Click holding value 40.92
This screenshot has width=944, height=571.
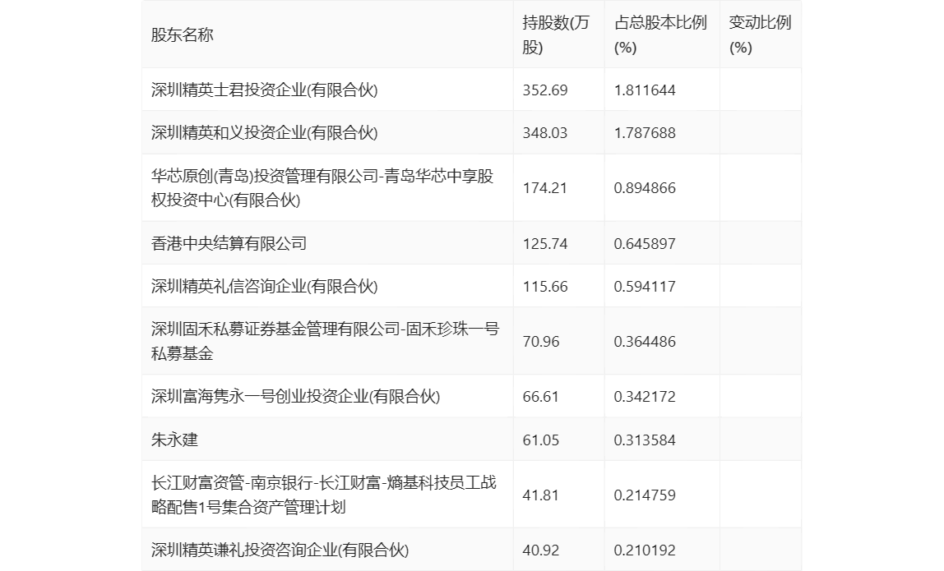pyautogui.click(x=540, y=550)
